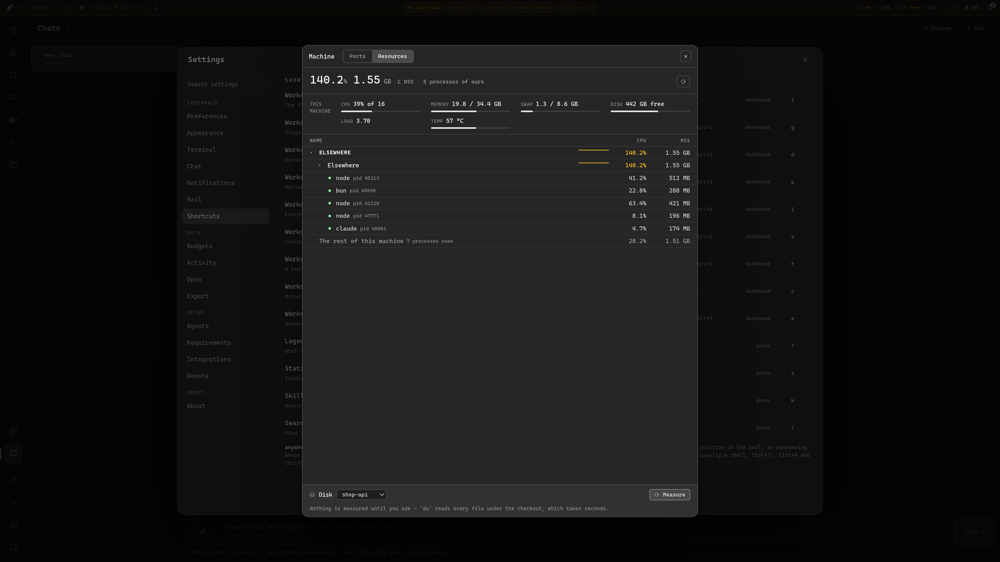The image size is (1000, 562).
Task: Click the green status dot of bun pid 48090
Action: pyautogui.click(x=330, y=191)
